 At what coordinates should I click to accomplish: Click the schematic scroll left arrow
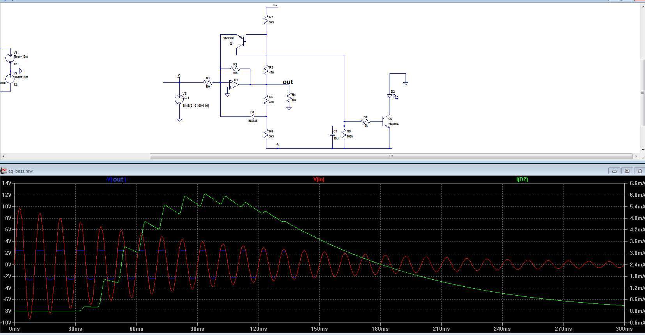[x=4, y=156]
